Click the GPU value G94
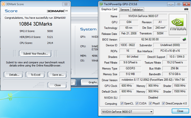Screen dimensions: 191x118 pos(129,22)
